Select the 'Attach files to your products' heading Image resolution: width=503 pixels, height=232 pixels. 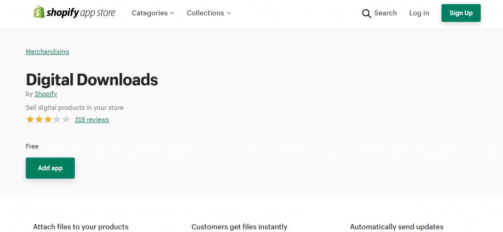click(81, 227)
